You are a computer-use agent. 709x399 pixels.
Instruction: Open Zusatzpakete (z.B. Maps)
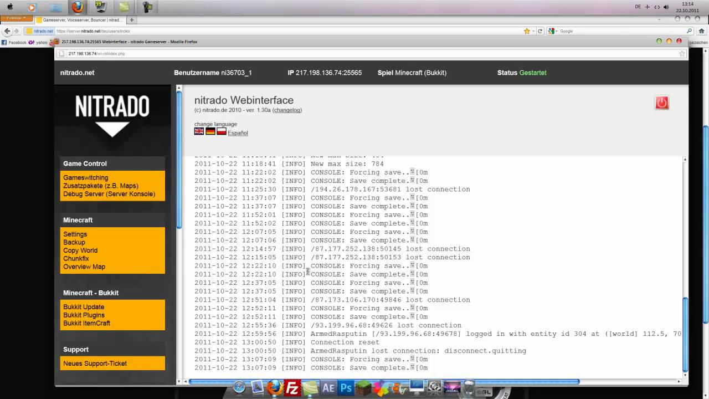point(101,186)
